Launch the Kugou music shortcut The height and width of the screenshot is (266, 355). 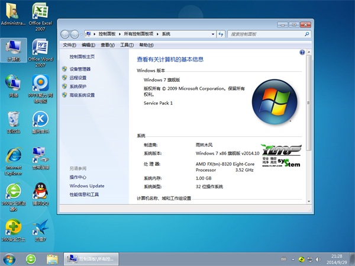[x=40, y=123]
